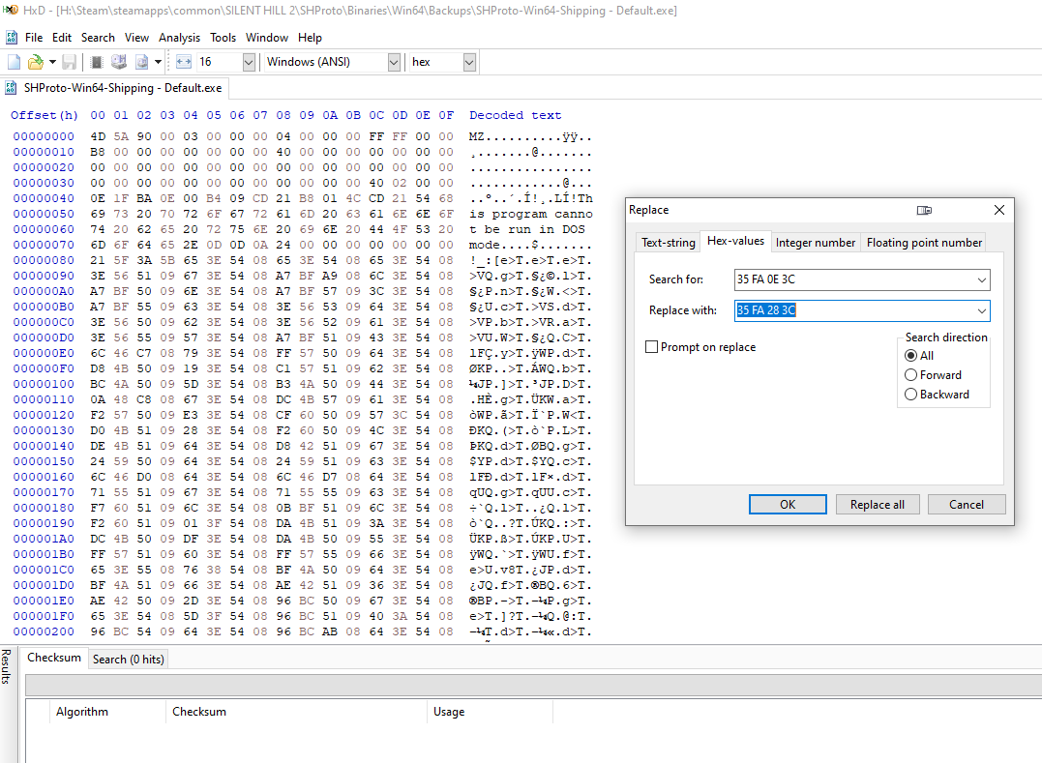
Task: Click decoded text 't be run in DOS'
Action: [526, 229]
